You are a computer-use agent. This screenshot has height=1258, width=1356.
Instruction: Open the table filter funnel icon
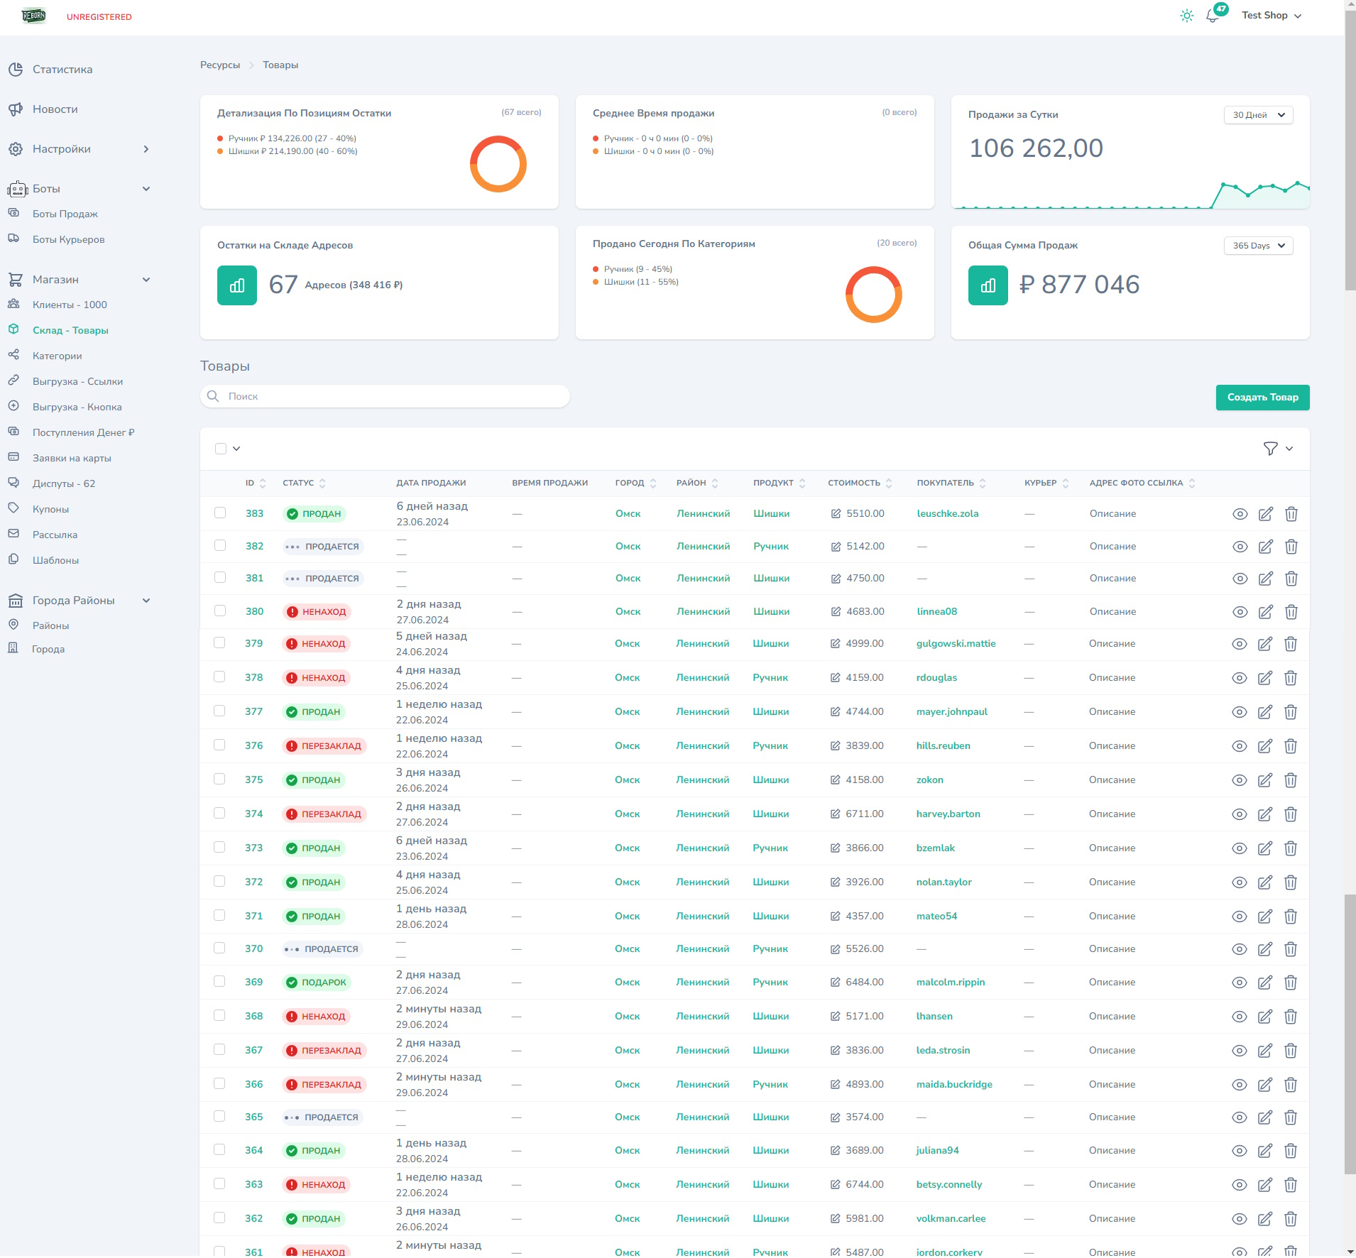click(x=1270, y=449)
